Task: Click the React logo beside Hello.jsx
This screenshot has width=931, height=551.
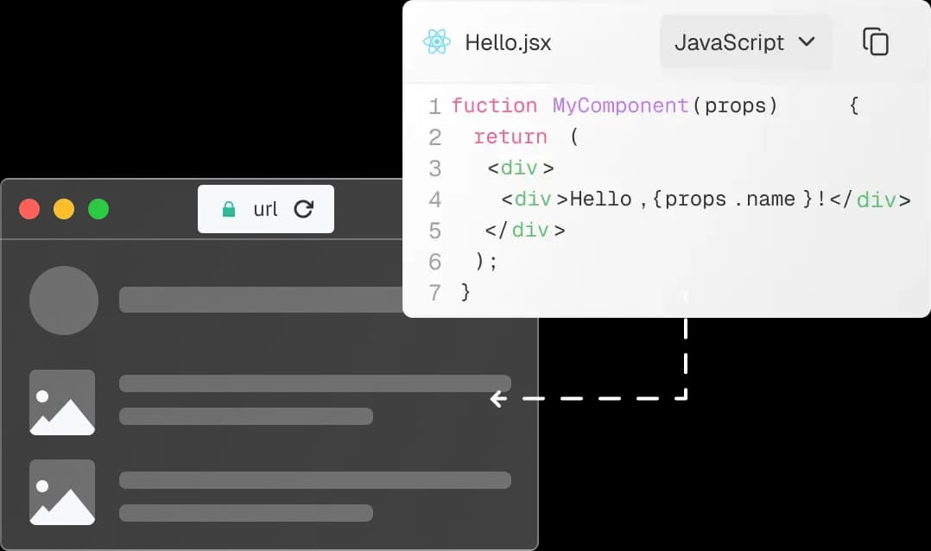Action: coord(437,42)
